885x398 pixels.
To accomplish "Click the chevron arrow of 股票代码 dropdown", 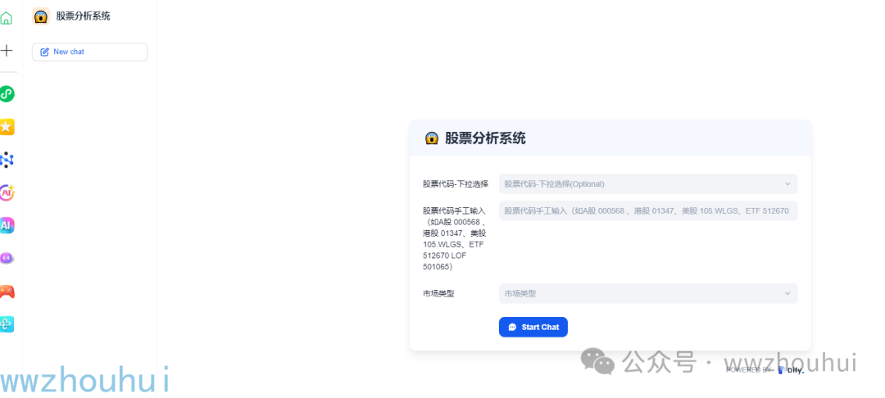I will point(787,184).
